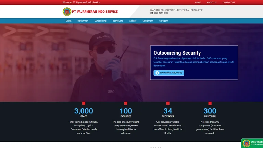Image resolution: width=263 pixels, height=148 pixels.
Task: Click the 3,000 staff figure
Action: point(84,111)
